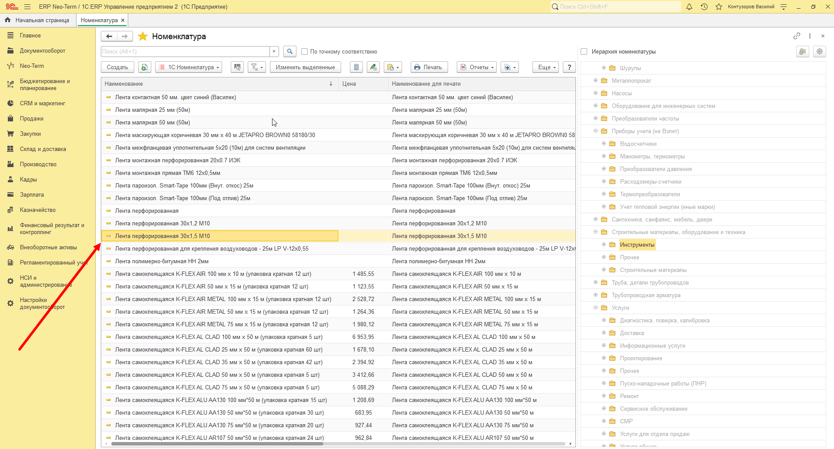The width and height of the screenshot is (834, 449).
Task: Enable По точному соответствию checkbox
Action: (x=304, y=51)
